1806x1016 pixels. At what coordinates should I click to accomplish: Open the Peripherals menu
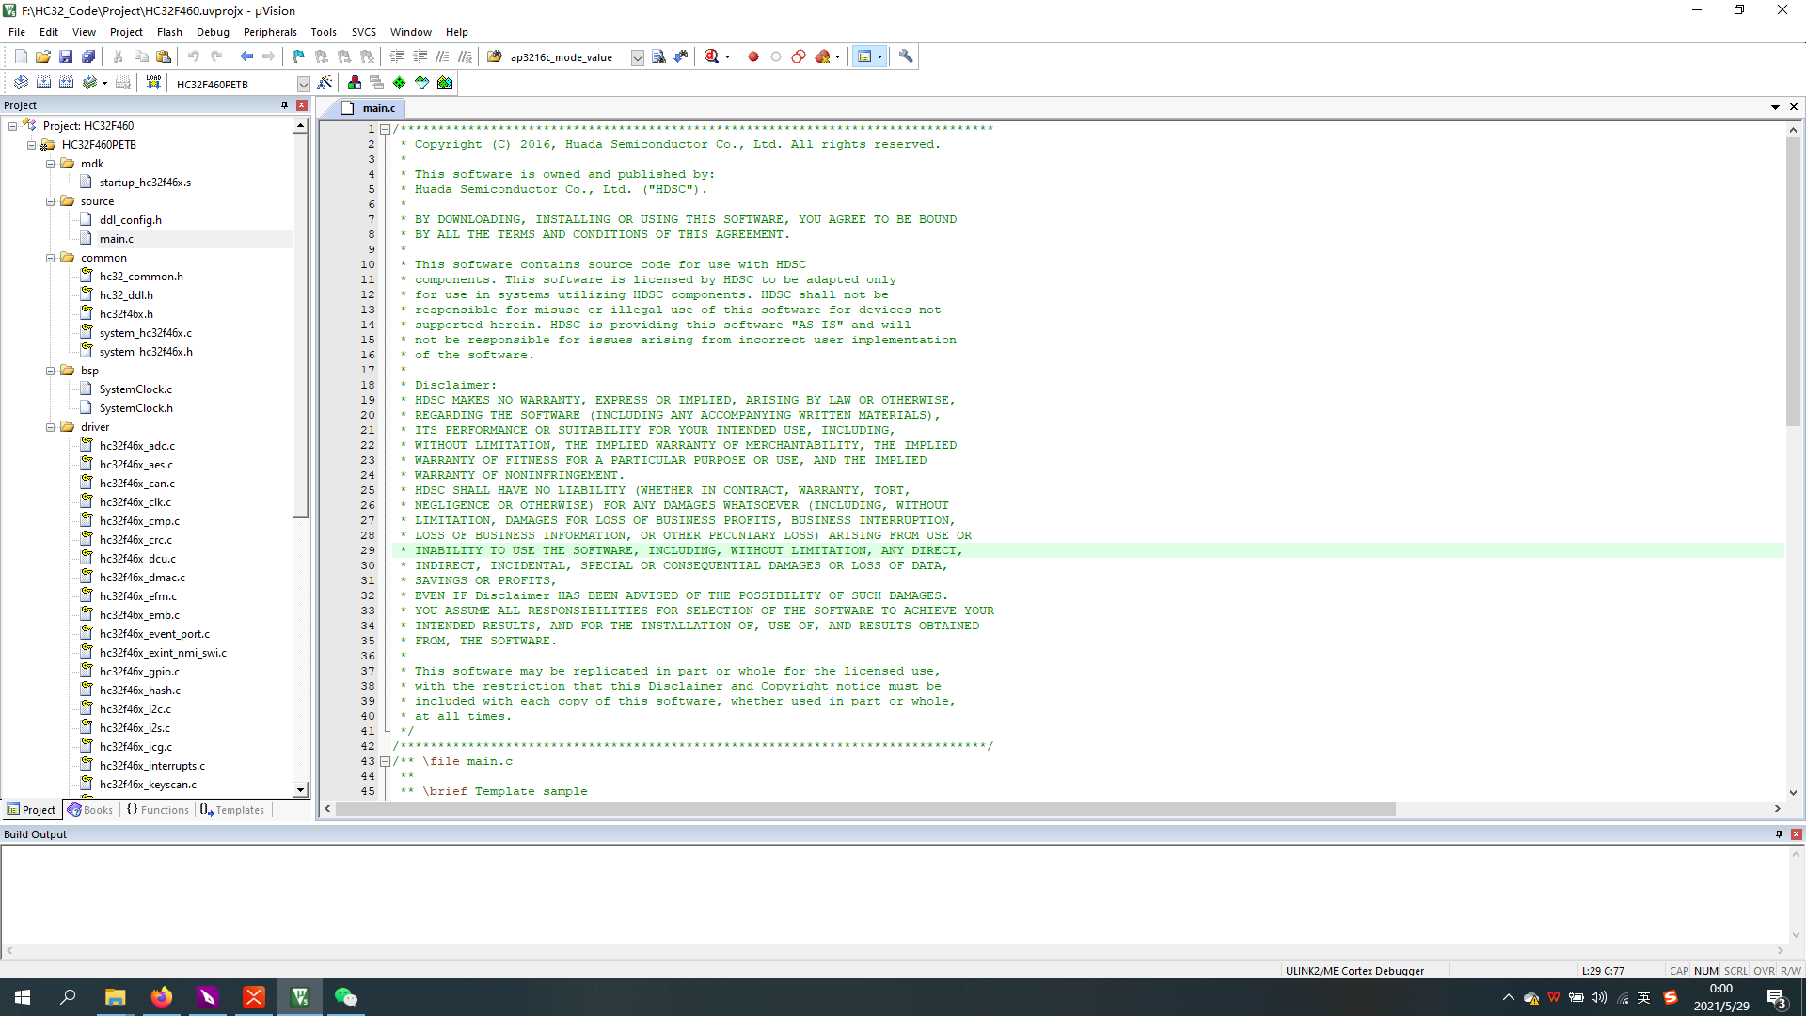270,32
